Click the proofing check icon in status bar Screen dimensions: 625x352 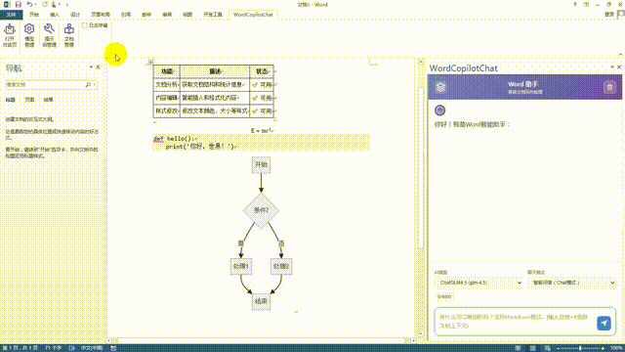point(72,348)
